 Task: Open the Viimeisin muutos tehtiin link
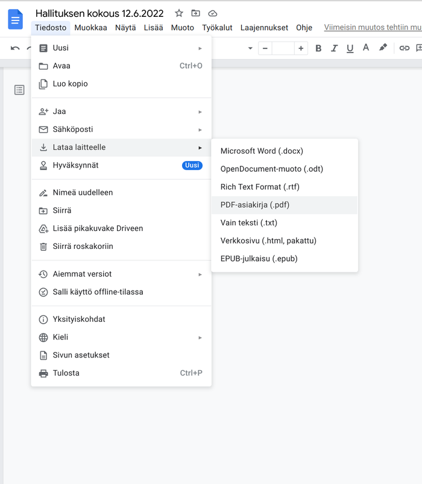tap(373, 27)
